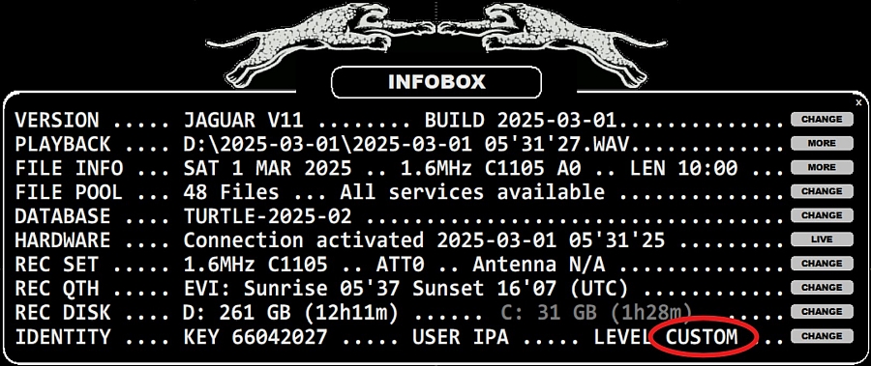Click CHANGE on the IDENTITY row

tap(822, 335)
